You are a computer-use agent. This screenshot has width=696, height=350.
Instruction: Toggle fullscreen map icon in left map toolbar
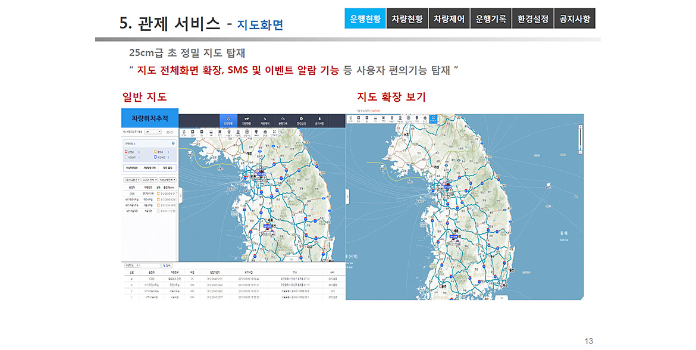(x=274, y=133)
